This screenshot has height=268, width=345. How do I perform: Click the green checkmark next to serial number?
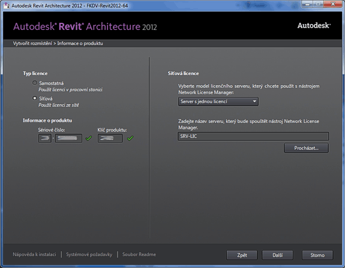pos(89,138)
